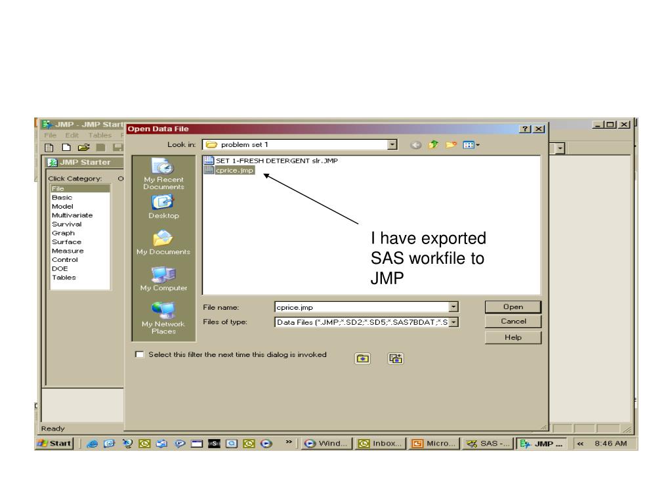
Task: Click the dialog's question-mark help button
Action: (525, 129)
